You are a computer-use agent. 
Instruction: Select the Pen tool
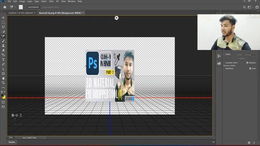coord(3,64)
